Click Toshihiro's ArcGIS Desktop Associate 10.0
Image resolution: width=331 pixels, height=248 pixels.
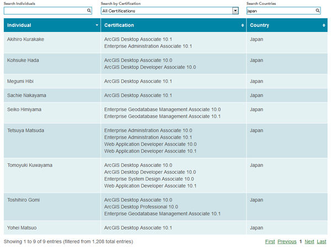point(138,200)
